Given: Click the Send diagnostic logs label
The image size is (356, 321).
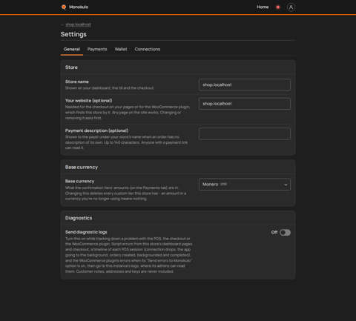Looking at the screenshot, I should click(x=86, y=232).
